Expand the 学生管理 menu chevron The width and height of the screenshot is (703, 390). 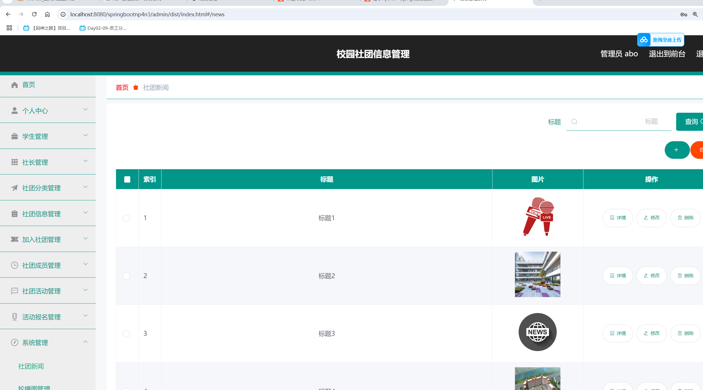pyautogui.click(x=85, y=135)
